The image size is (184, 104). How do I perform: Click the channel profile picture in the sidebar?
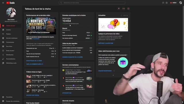pyautogui.click(x=11, y=12)
